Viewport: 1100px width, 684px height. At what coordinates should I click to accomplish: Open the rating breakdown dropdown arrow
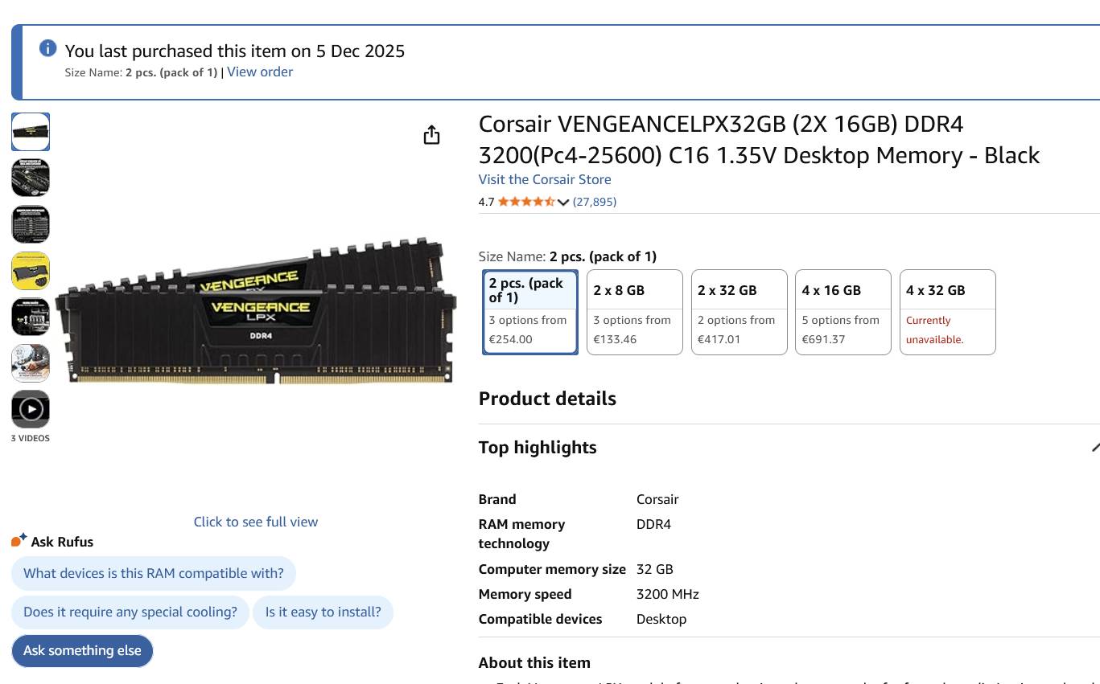563,203
